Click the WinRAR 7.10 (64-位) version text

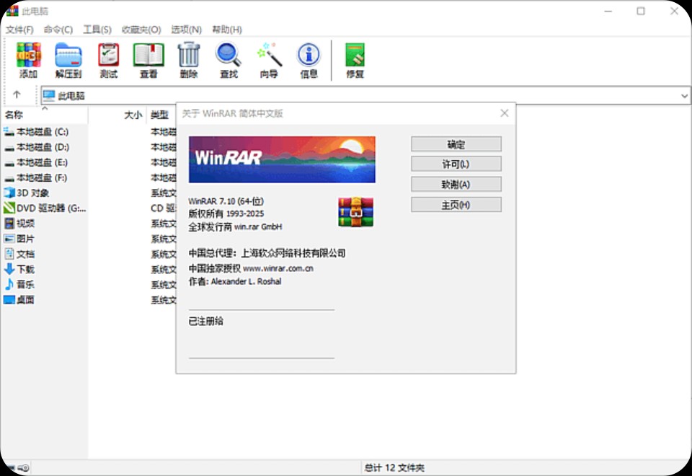(226, 201)
